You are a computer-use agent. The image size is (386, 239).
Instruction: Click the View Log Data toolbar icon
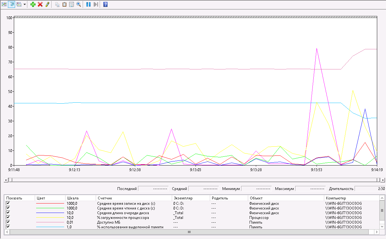coord(11,4)
